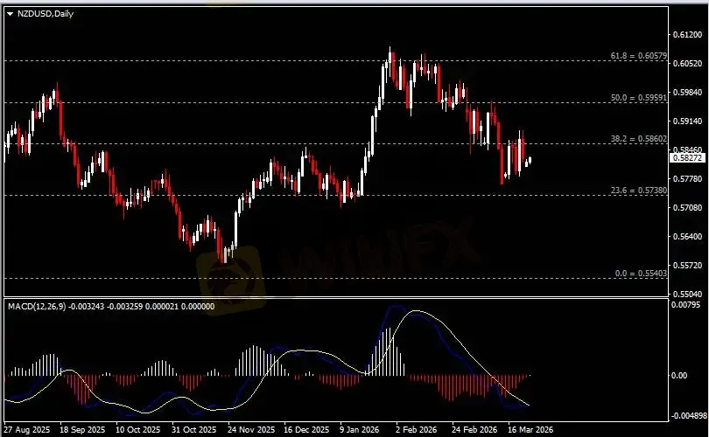
Task: Select the 61.8 = 0.60579 Fibonacci label
Action: pos(638,56)
